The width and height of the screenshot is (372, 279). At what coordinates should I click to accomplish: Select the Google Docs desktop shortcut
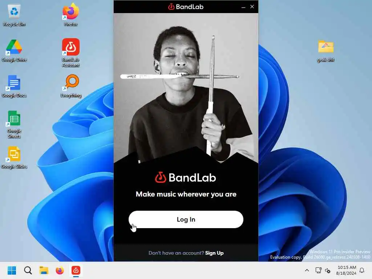[x=14, y=86]
